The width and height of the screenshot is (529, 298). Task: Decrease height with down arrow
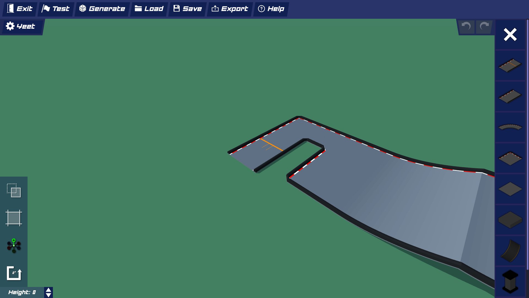pos(48,295)
